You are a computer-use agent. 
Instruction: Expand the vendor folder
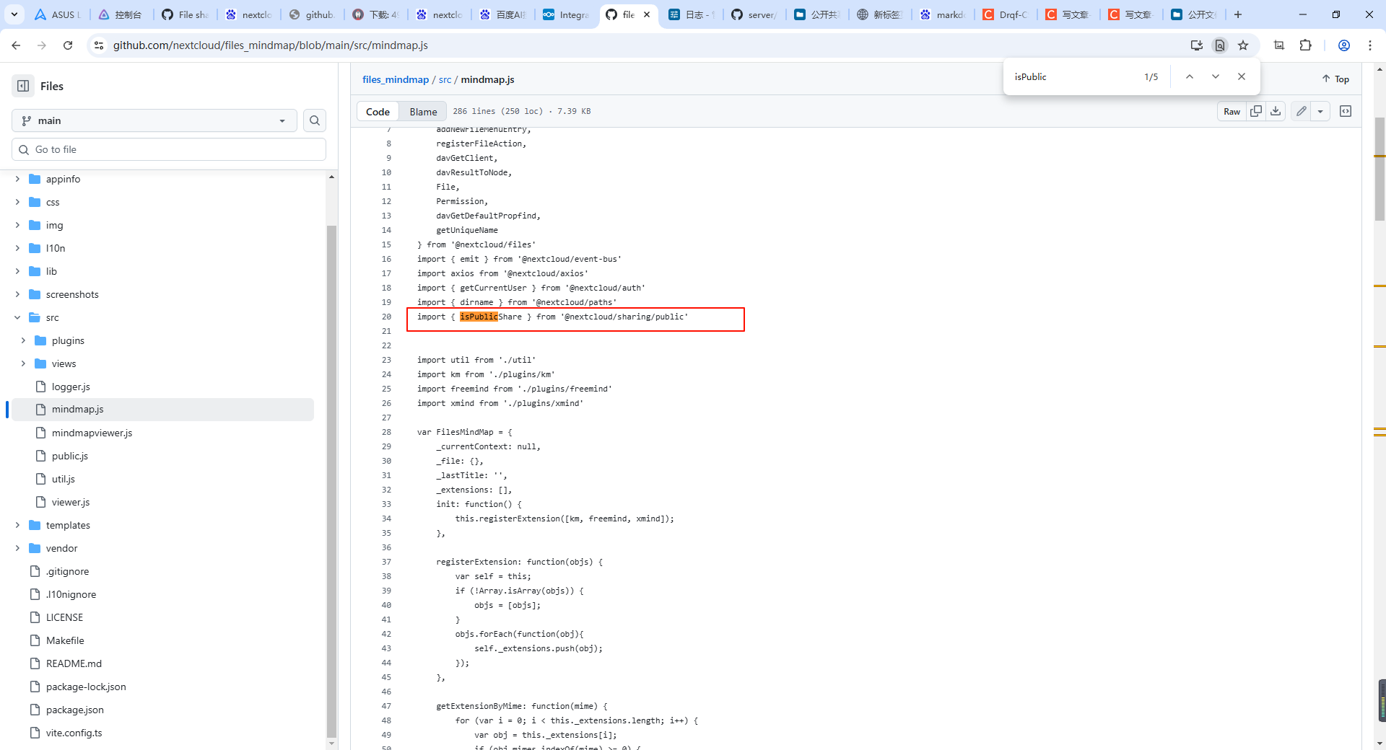point(17,548)
